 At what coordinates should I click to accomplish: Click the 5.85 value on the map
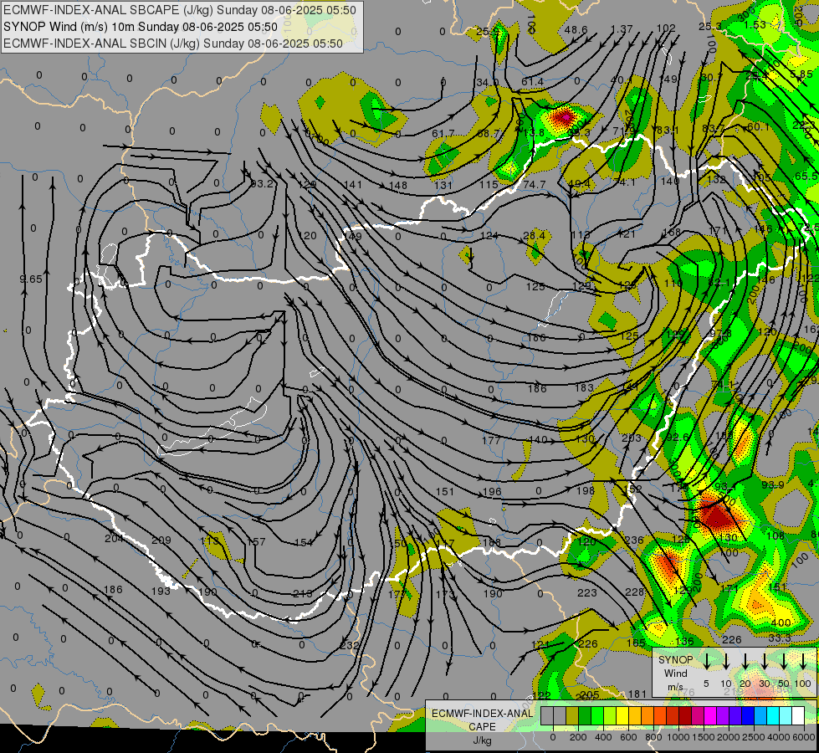[801, 74]
